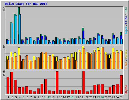This screenshot has height=100, width=129.
Task: Click green day 19 label
Action: tap(76, 97)
